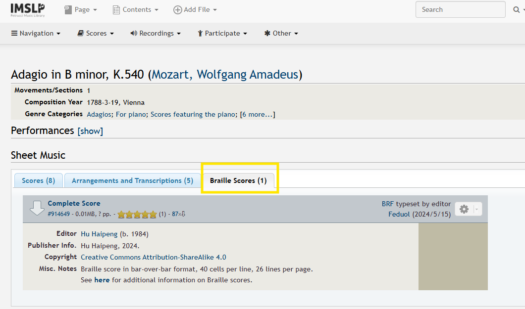Click the five-star rating of Complete Score
525x309 pixels.
(137, 214)
